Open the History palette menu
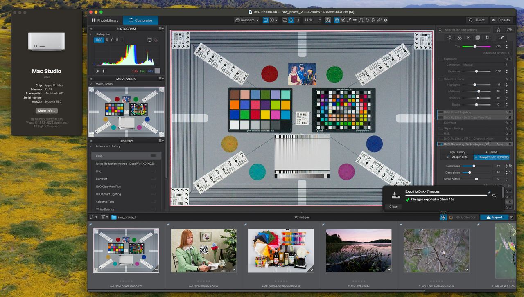This screenshot has width=524, height=297. point(162,141)
